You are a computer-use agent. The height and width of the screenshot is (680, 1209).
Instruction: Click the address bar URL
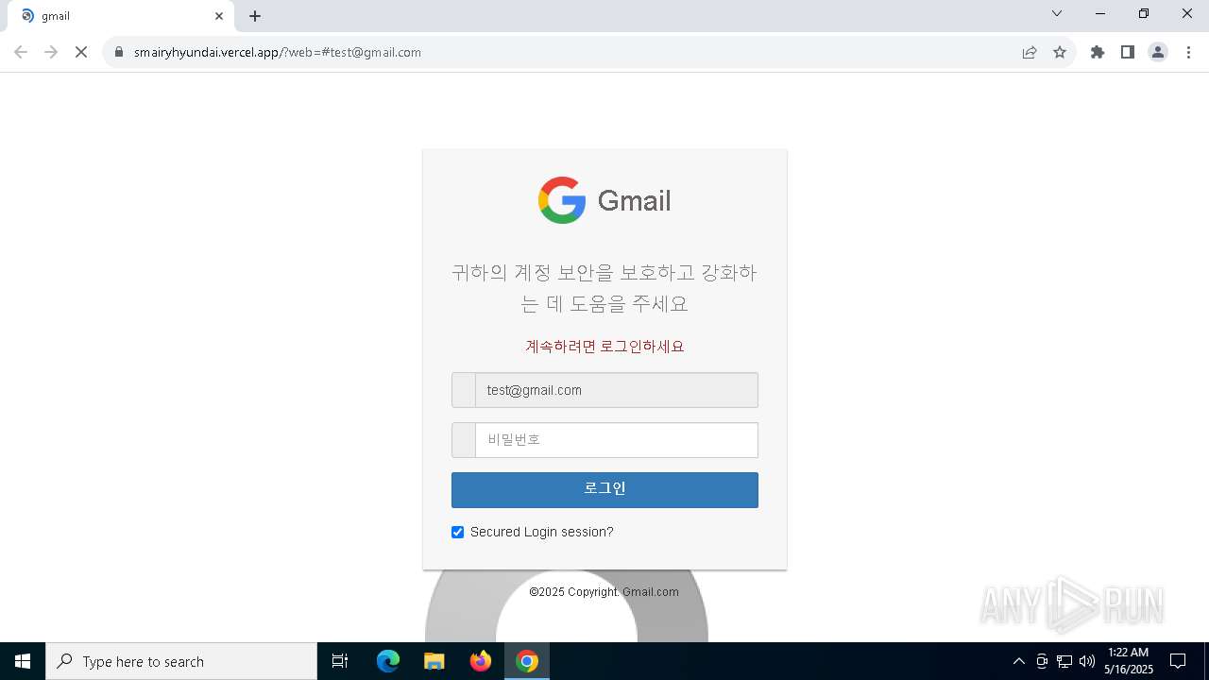pos(278,53)
